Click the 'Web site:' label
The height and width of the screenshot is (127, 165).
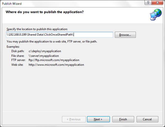(x=17, y=65)
